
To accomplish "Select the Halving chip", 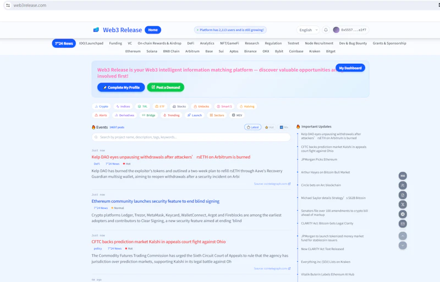I will 247,106.
